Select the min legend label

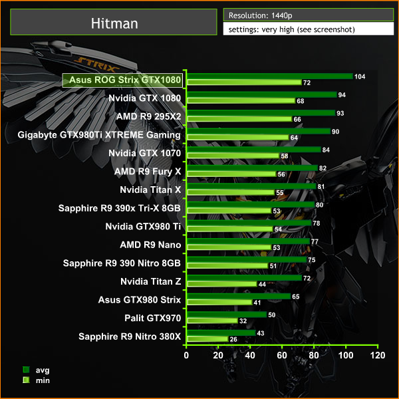point(43,380)
